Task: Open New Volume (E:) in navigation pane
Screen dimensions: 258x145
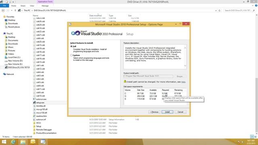Action: click(x=15, y=64)
